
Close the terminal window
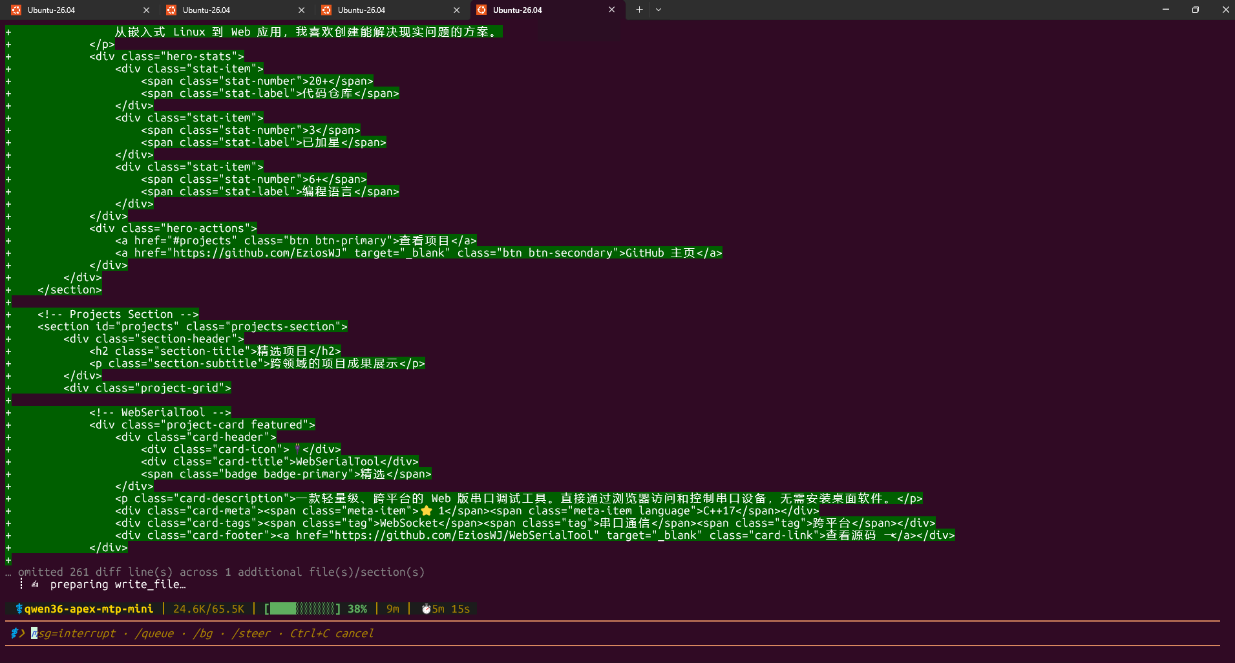1225,10
